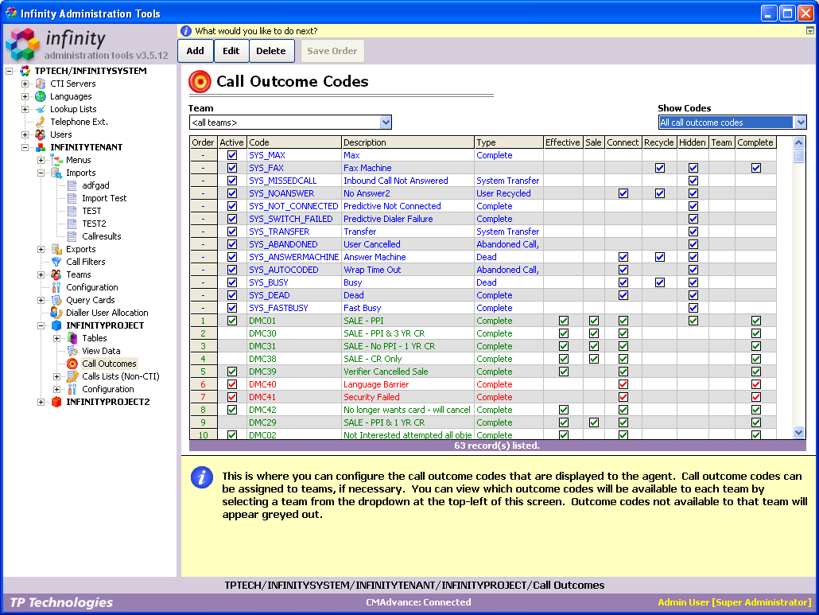This screenshot has width=819, height=615.
Task: Click the Calls Lists (Non-CTI) icon
Action: (72, 376)
